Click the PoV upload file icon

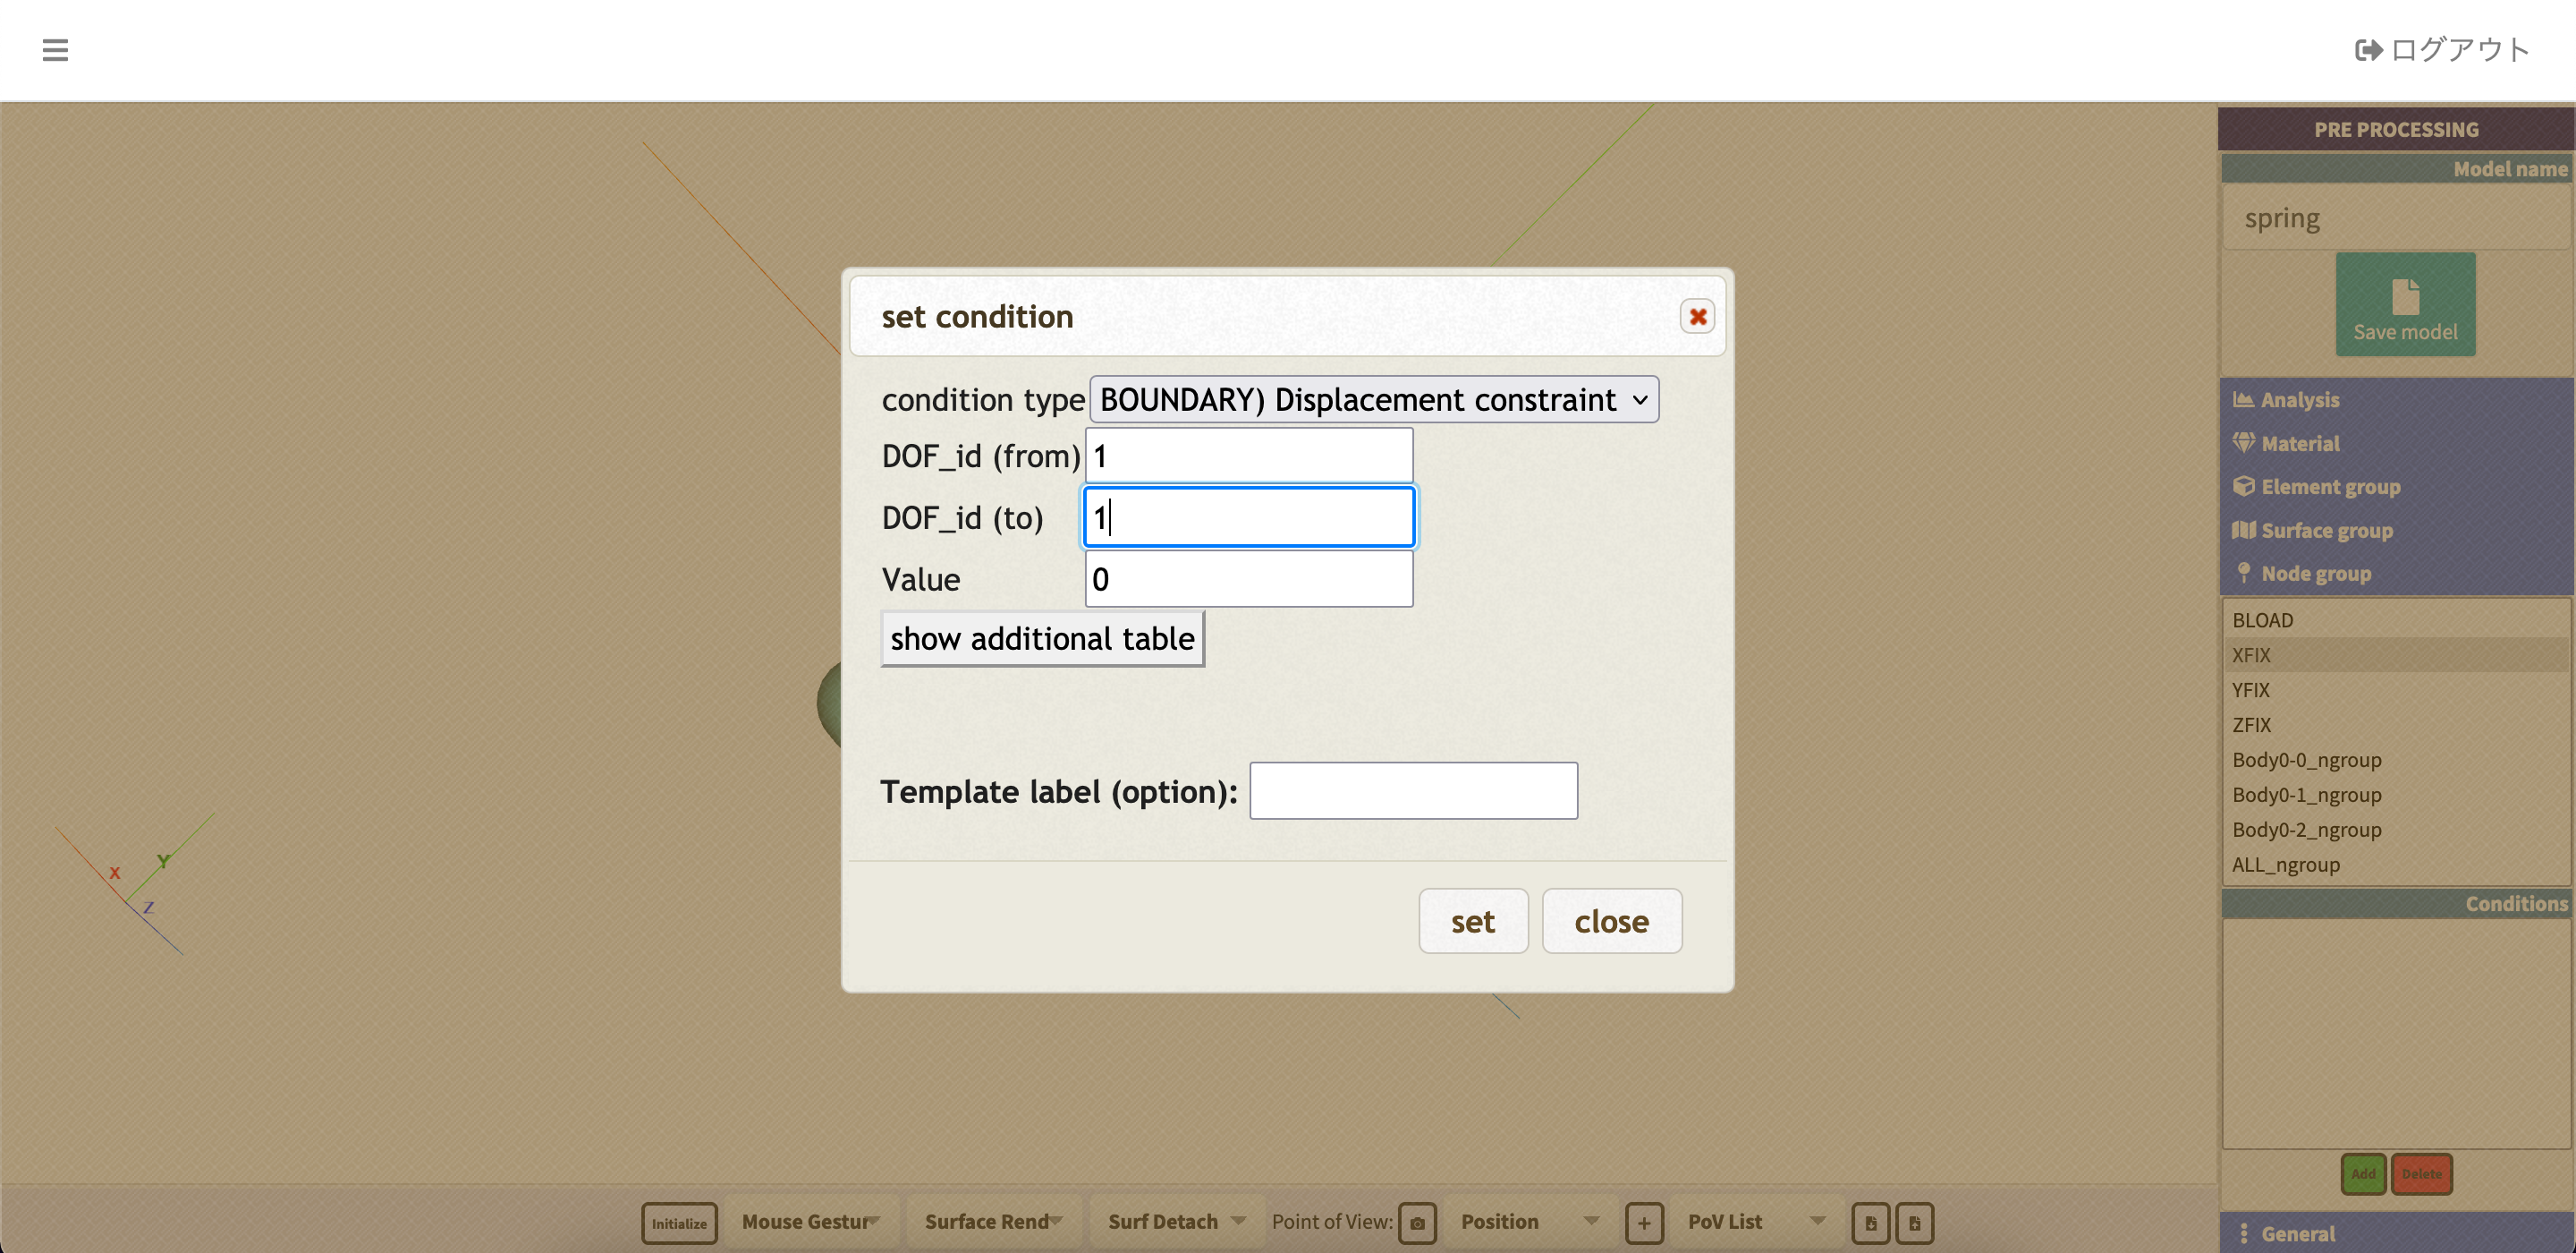[1914, 1222]
